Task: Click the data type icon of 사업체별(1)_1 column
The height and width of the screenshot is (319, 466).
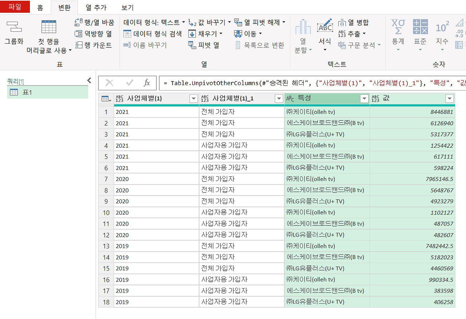Action: click(205, 99)
